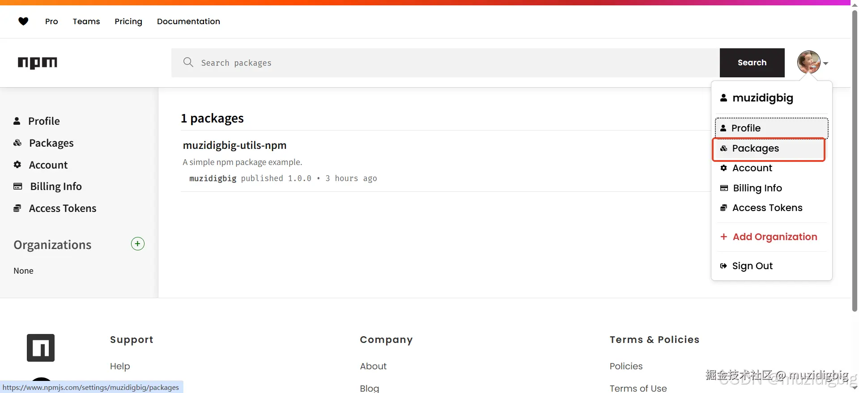This screenshot has height=393, width=859.
Task: Open sidebar Packages link
Action: point(51,143)
